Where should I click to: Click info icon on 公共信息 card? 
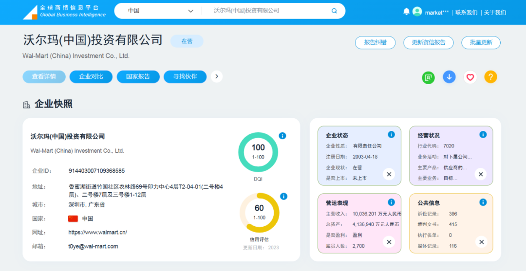(x=483, y=202)
